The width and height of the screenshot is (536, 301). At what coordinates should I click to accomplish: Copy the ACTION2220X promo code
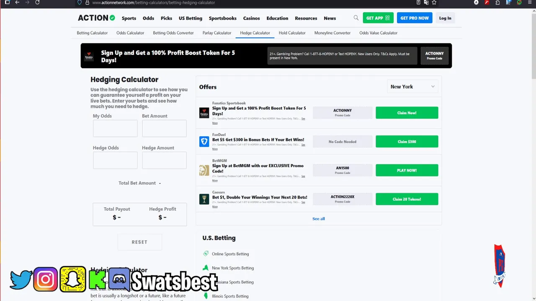pyautogui.click(x=343, y=199)
